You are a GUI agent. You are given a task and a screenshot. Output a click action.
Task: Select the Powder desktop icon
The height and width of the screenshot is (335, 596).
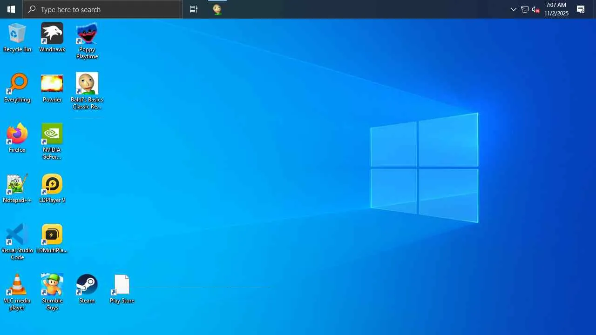pos(52,88)
